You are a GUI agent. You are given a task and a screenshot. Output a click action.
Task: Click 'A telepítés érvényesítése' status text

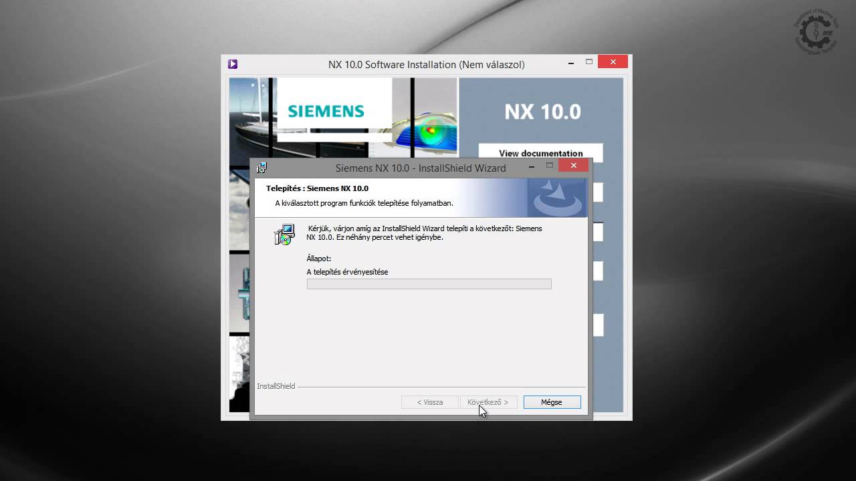click(347, 272)
